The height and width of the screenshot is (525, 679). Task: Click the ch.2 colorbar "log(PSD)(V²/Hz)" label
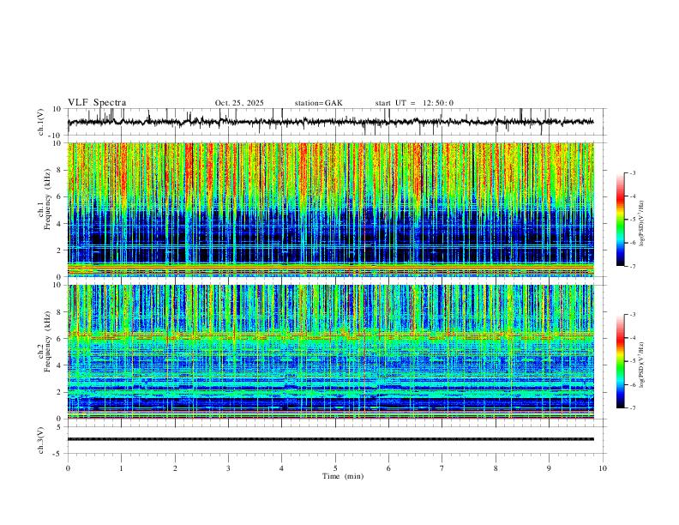(x=641, y=365)
